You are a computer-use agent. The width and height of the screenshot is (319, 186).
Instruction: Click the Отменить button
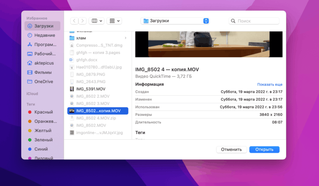pos(231,149)
